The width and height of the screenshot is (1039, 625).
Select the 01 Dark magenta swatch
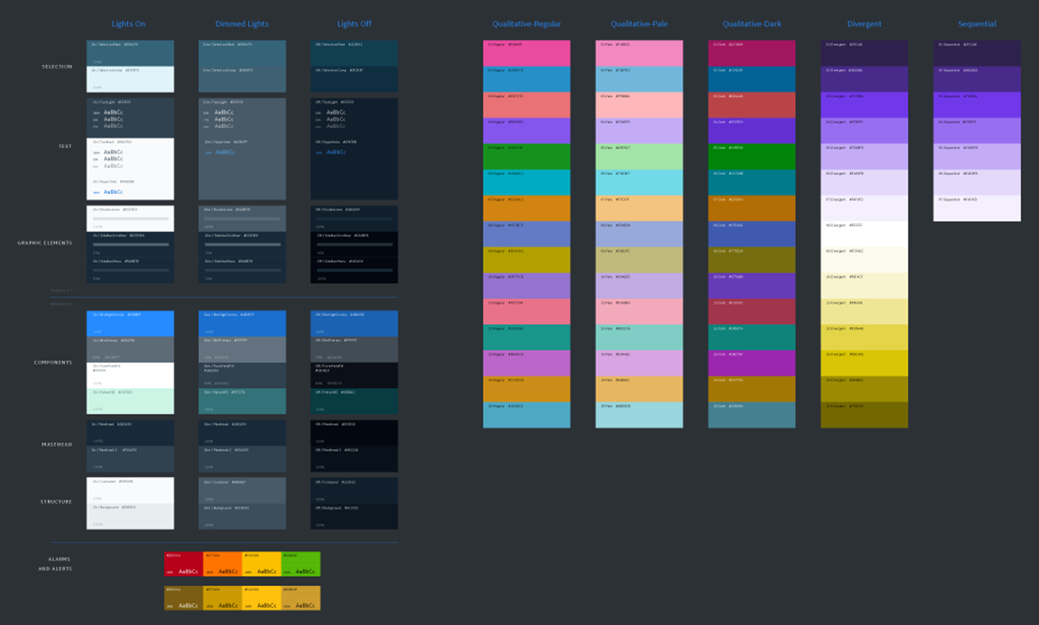point(752,53)
